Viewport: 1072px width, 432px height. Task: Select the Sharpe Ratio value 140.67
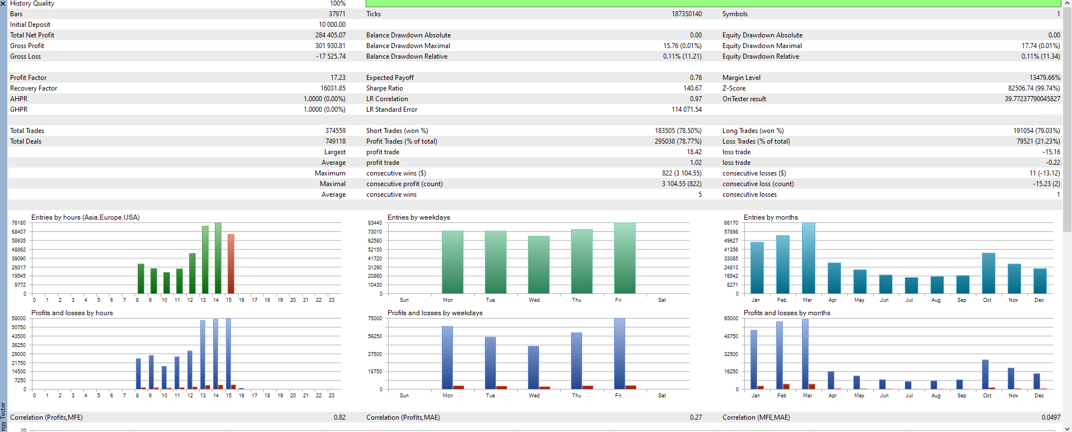tap(692, 88)
